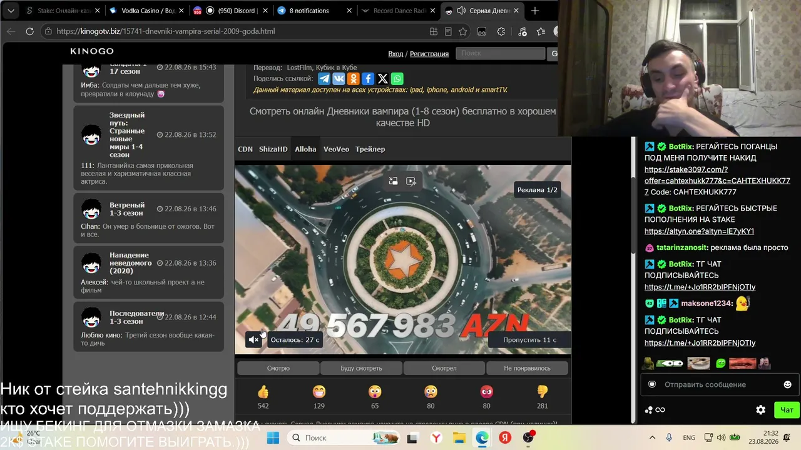
Task: Share the page via X icon
Action: click(382, 79)
